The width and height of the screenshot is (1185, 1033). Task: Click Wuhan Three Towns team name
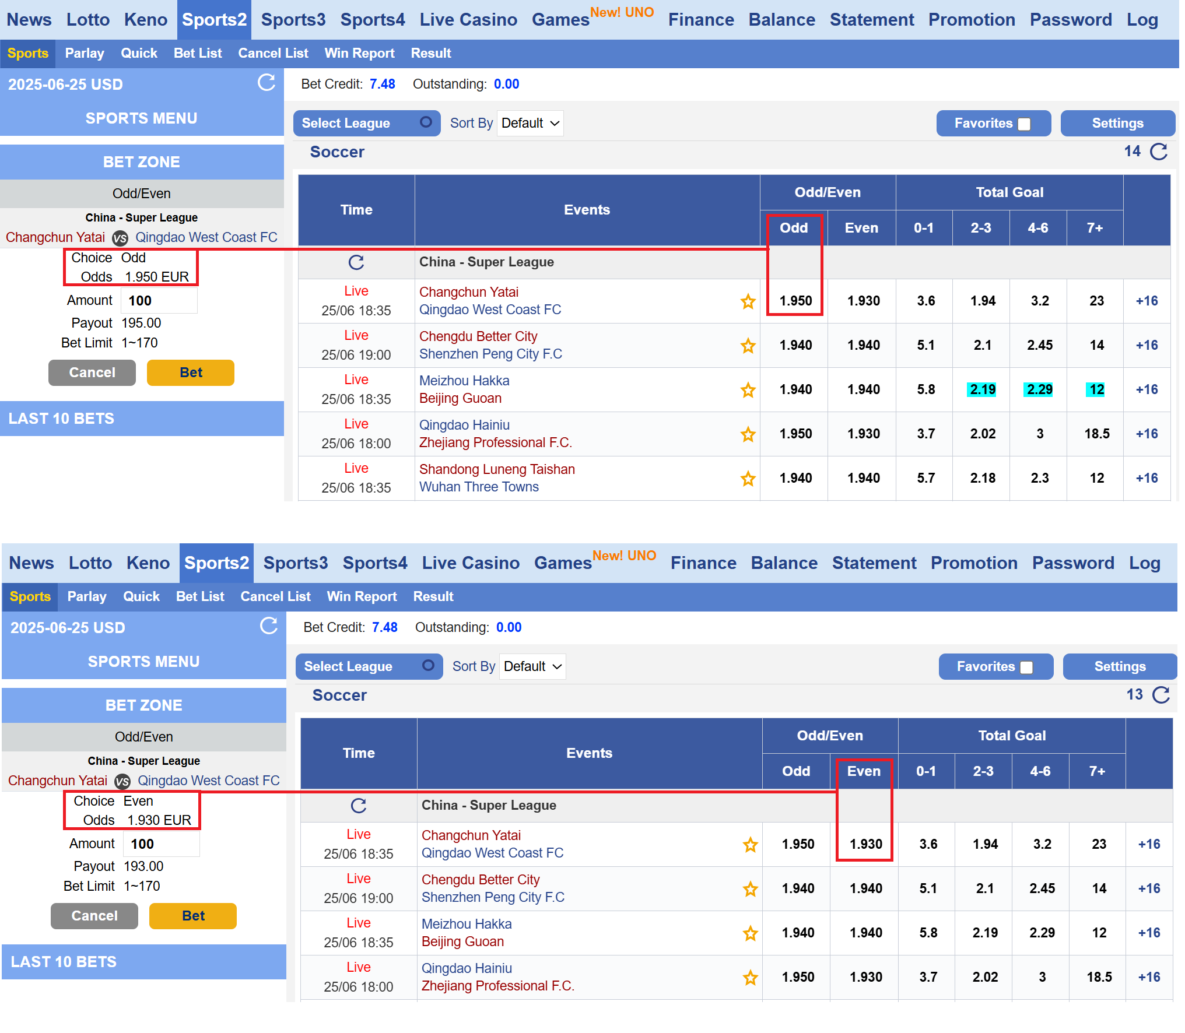[479, 487]
